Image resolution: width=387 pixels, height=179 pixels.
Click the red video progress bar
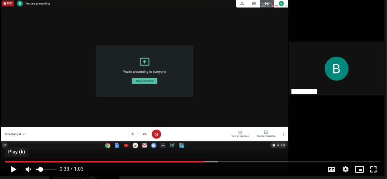[104, 162]
